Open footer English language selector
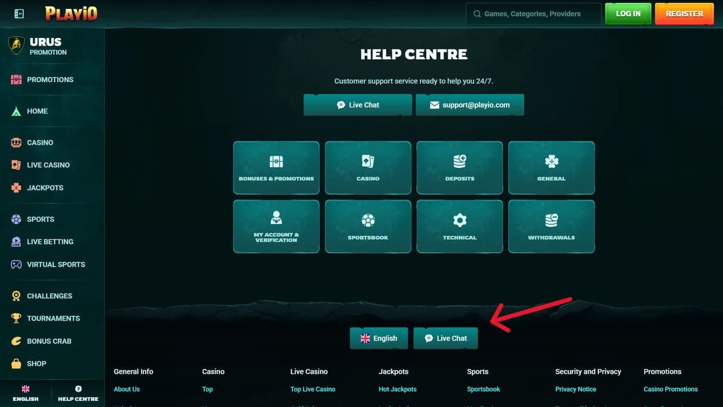The width and height of the screenshot is (723, 407). tap(378, 338)
